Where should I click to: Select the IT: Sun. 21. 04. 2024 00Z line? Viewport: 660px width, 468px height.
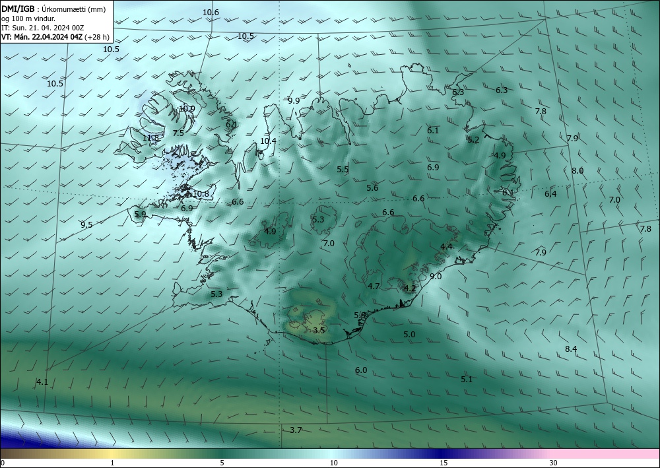click(42, 28)
